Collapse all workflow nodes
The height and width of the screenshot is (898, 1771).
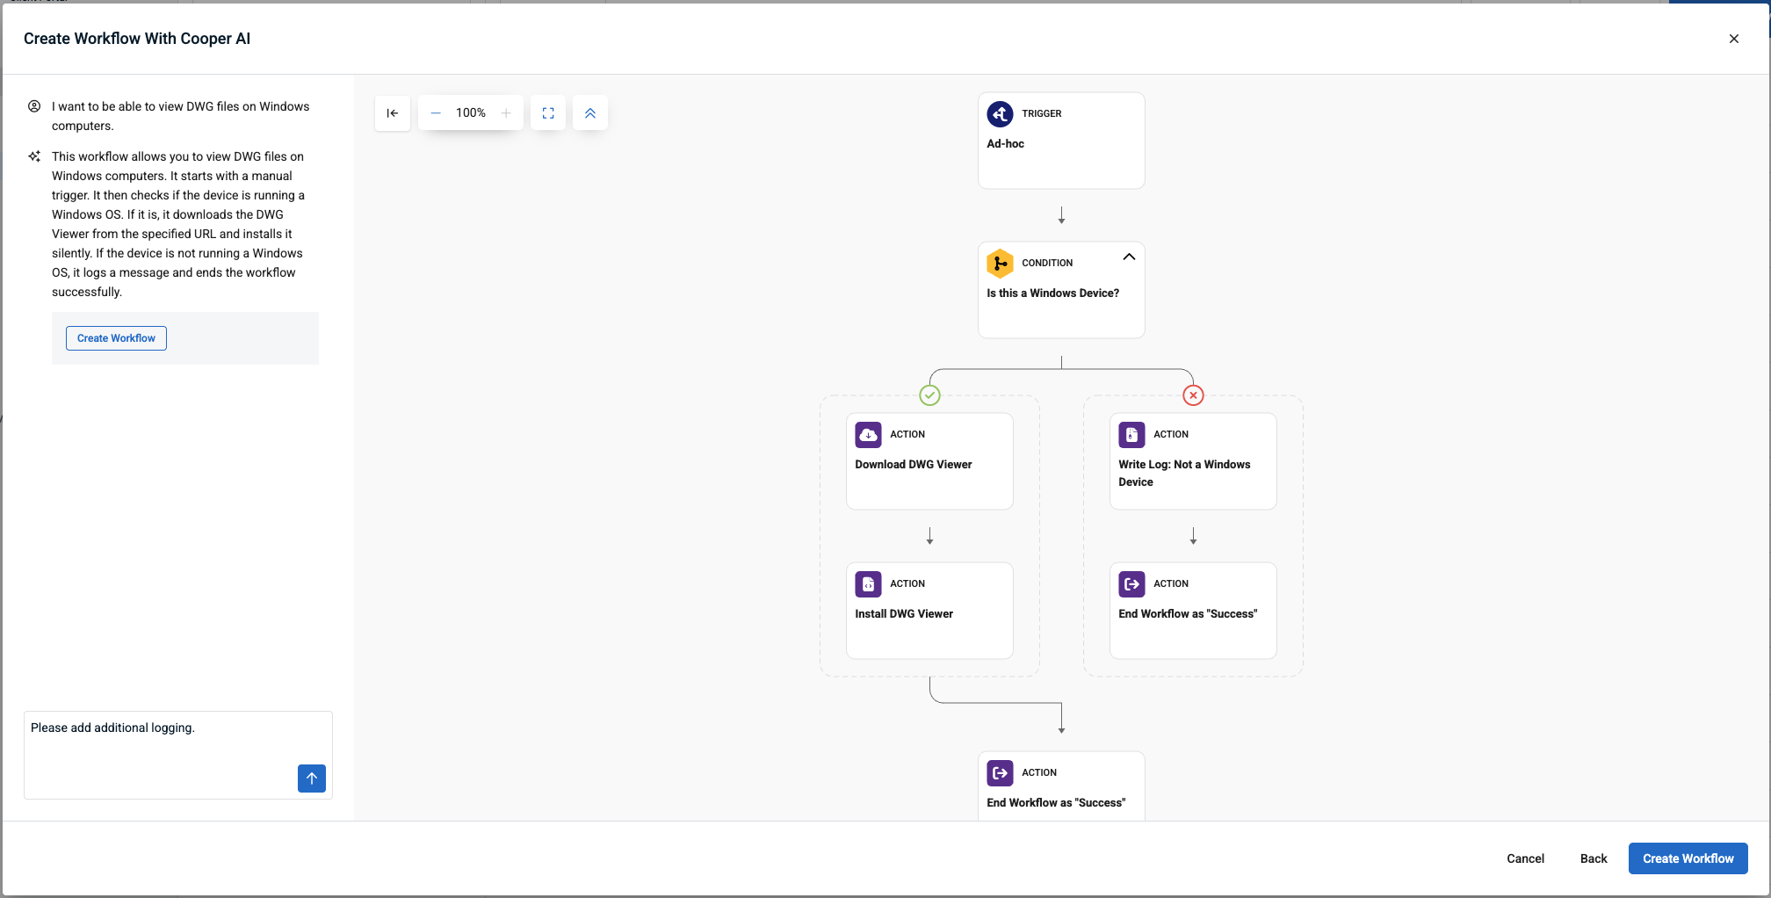tap(590, 113)
